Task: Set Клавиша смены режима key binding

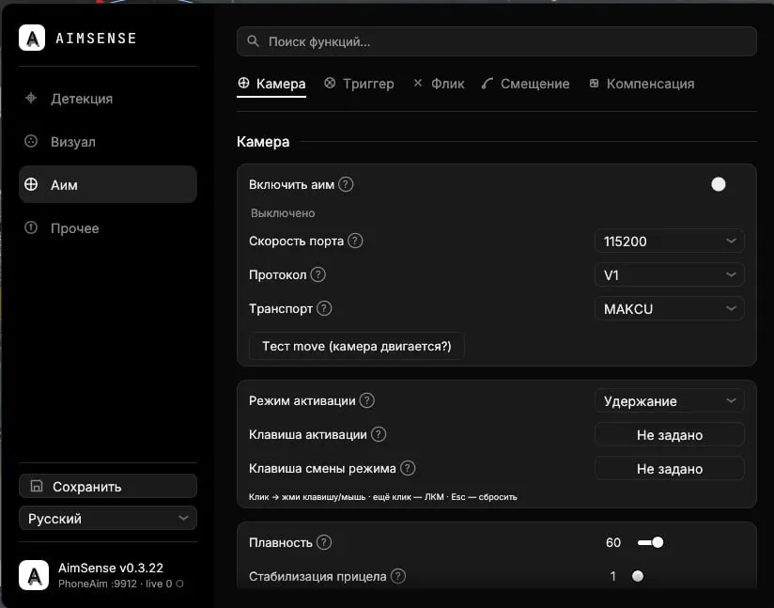Action: pos(670,468)
